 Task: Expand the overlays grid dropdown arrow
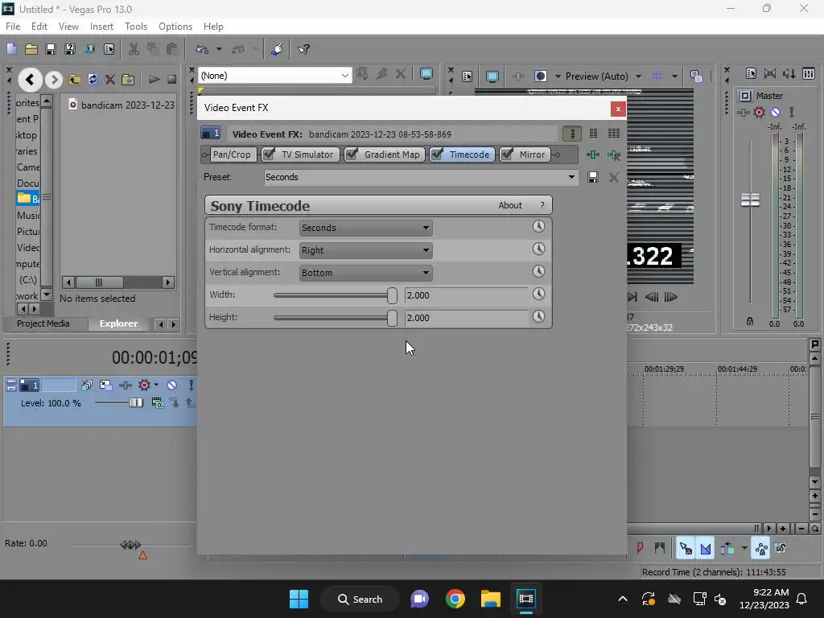click(674, 76)
